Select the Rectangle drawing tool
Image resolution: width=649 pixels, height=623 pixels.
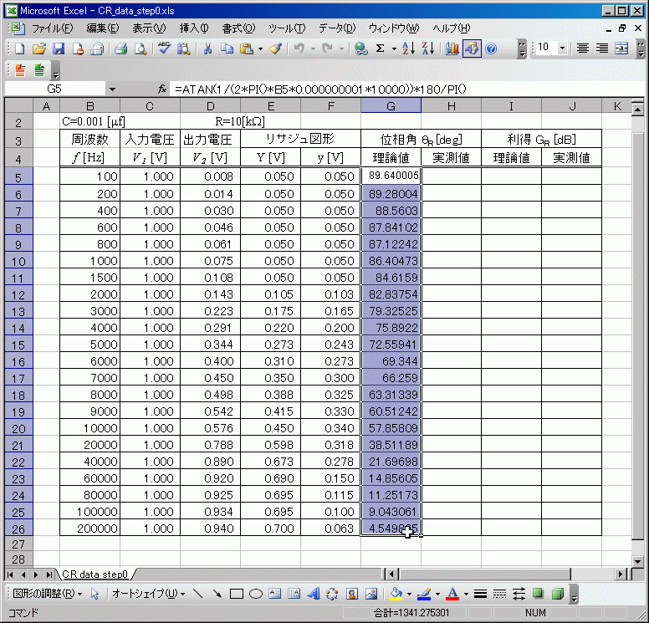[x=237, y=594]
